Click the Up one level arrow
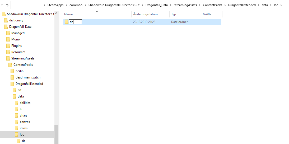Viewport: 289px width, 144px height. pyautogui.click(x=7, y=5)
